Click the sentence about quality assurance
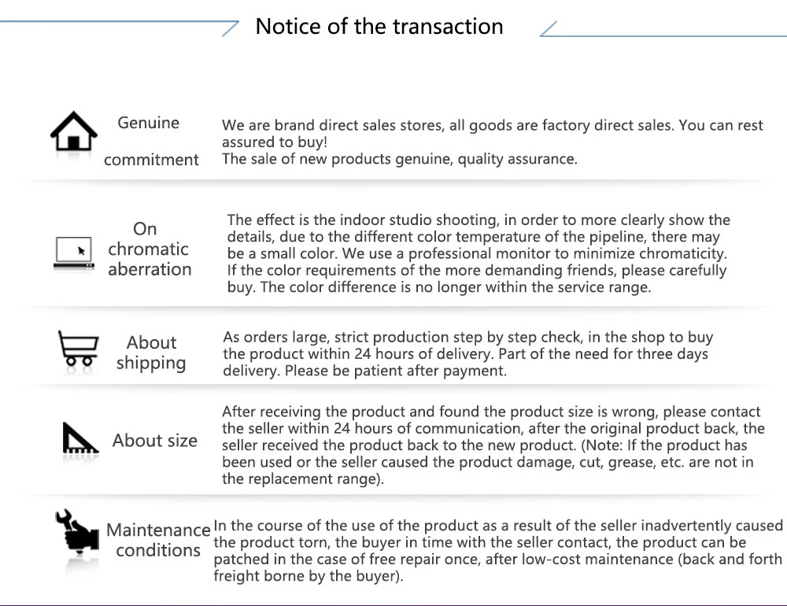 [x=400, y=159]
